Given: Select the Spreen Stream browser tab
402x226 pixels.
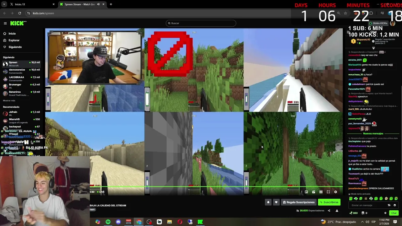Looking at the screenshot, I should coord(82,4).
